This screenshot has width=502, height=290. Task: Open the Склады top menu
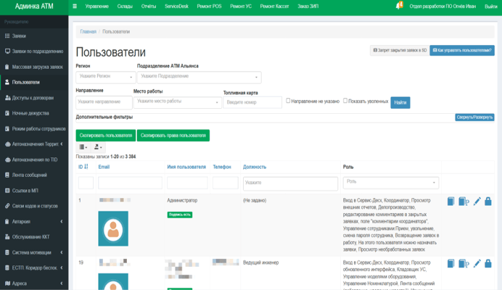(125, 6)
